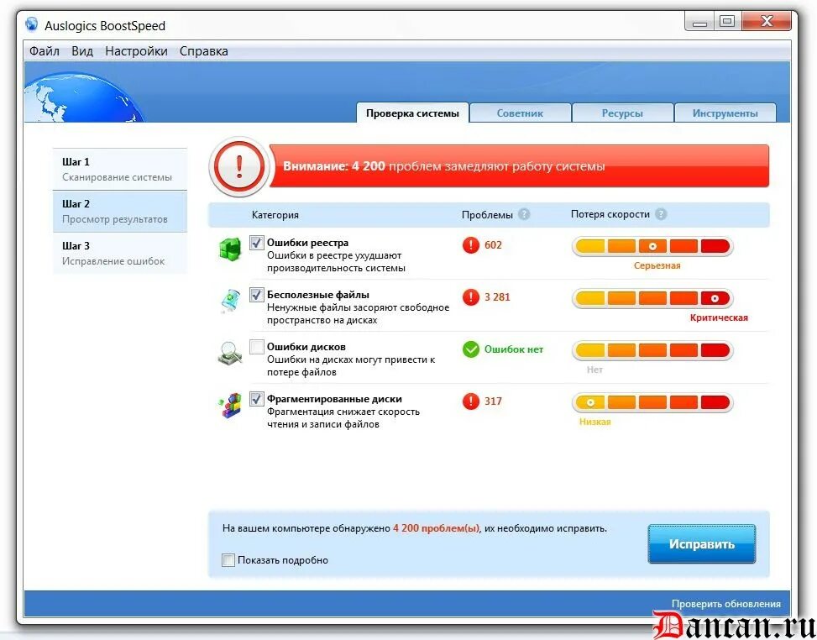This screenshot has width=817, height=640.
Task: Select Шаг 1 Сканирование системы
Action: [x=120, y=170]
